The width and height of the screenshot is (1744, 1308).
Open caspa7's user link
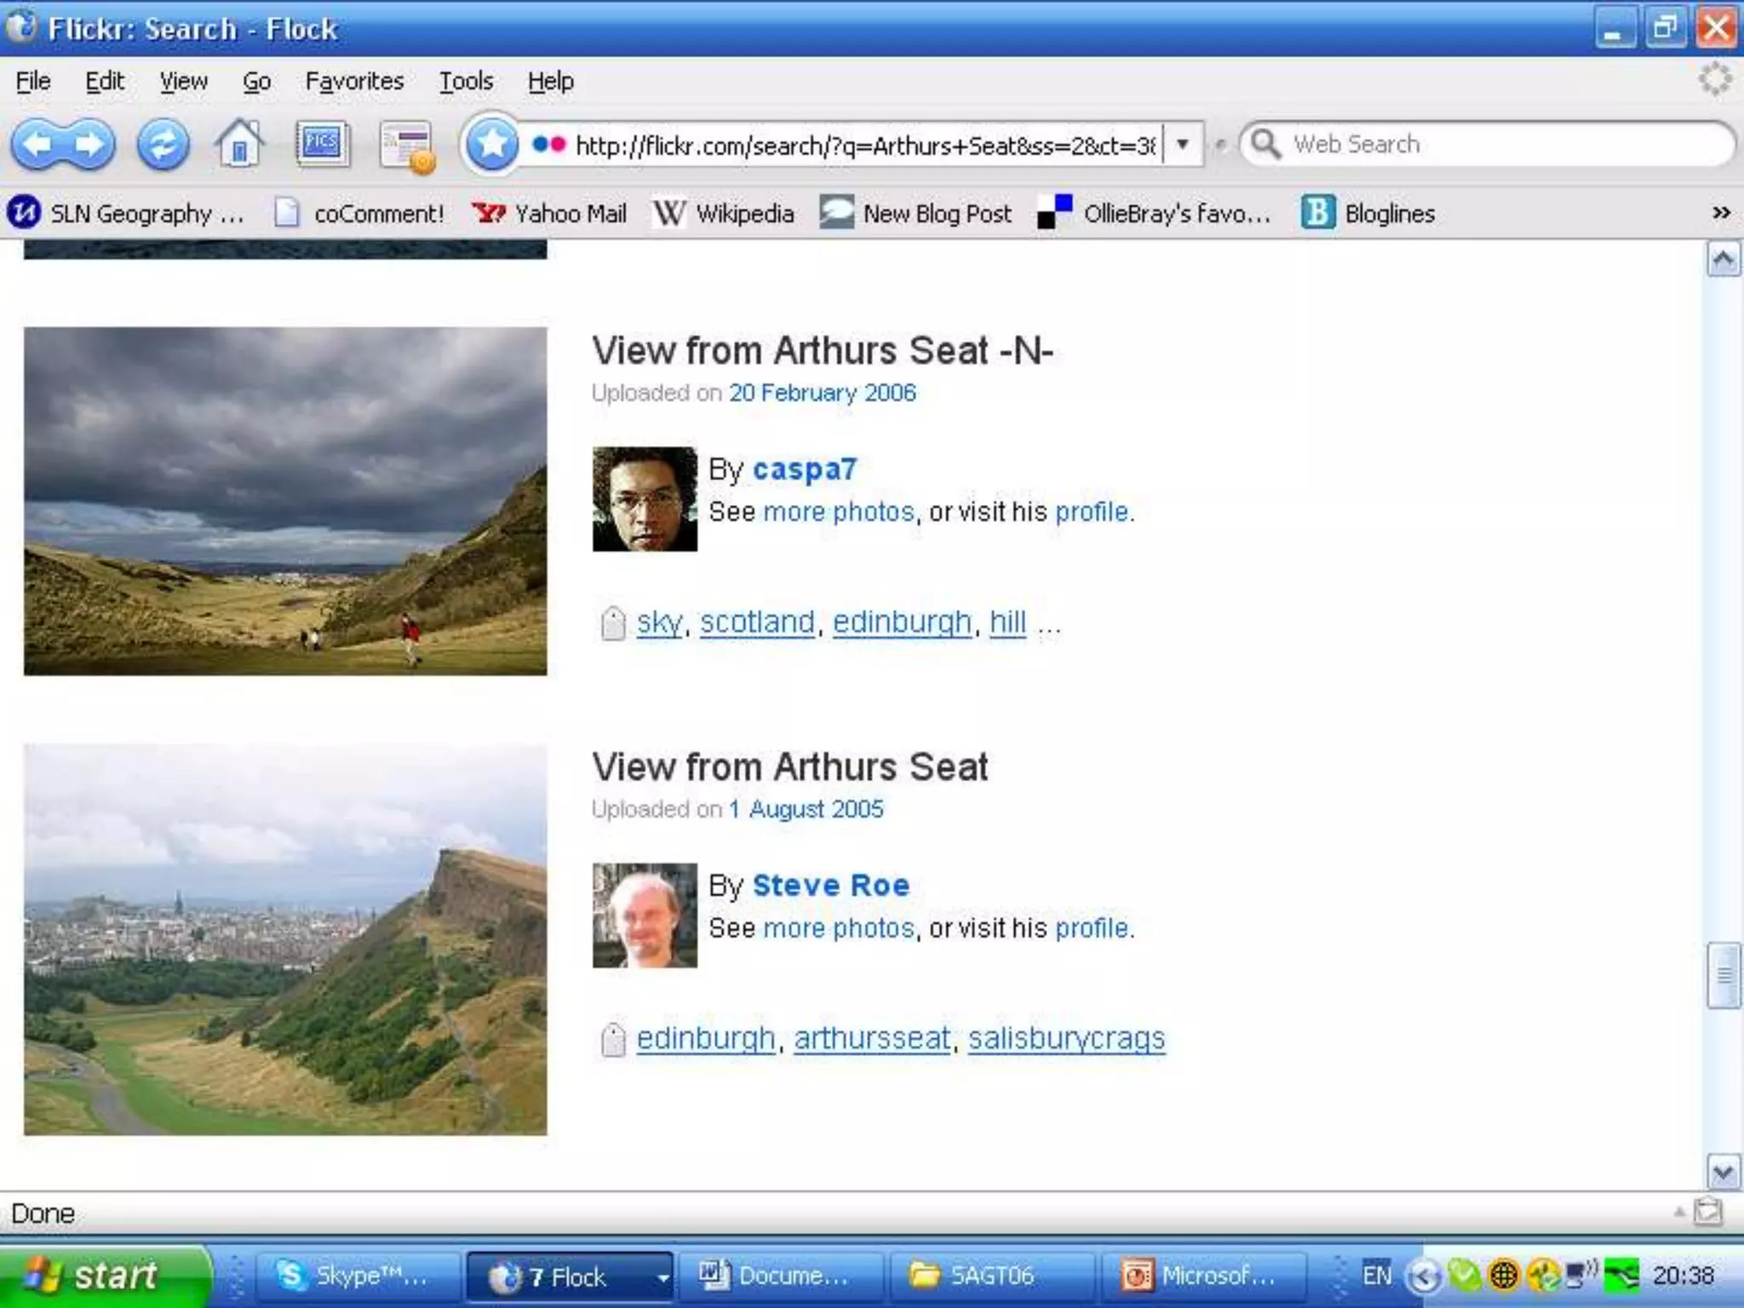(x=804, y=469)
